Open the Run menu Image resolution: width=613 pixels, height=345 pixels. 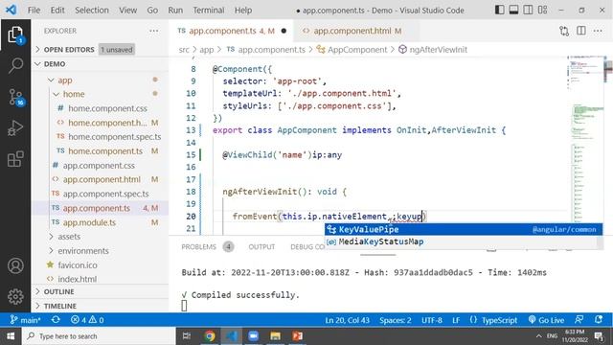tap(175, 11)
